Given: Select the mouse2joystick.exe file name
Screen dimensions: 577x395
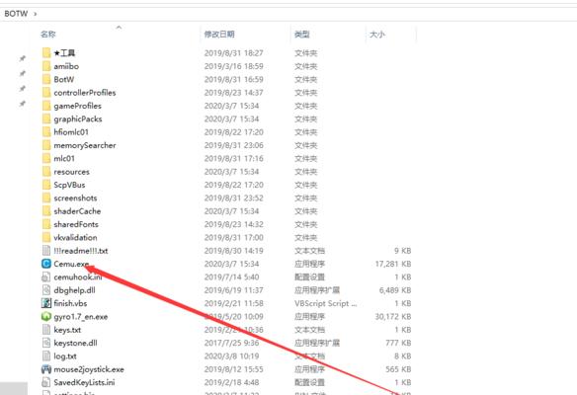Looking at the screenshot, I should pyautogui.click(x=89, y=369).
